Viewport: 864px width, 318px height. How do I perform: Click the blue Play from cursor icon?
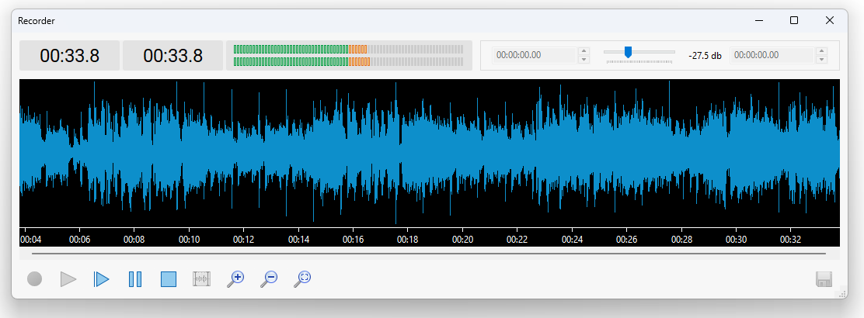pos(102,279)
